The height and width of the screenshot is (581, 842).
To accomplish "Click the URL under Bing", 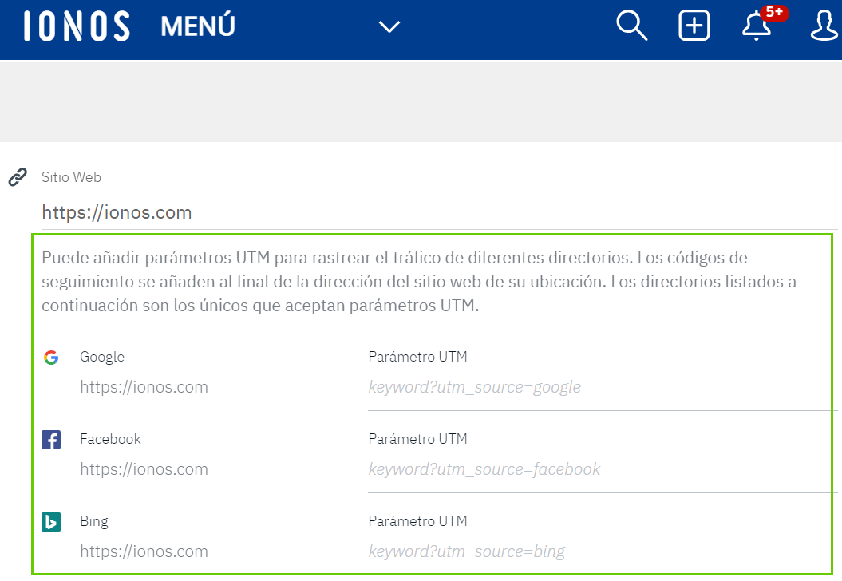I will [x=144, y=551].
